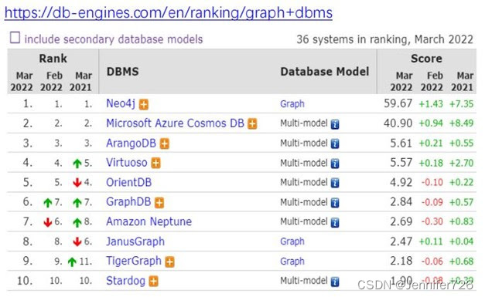This screenshot has width=485, height=297.
Task: Click the orange plus icon beside Neo4j
Action: [144, 105]
